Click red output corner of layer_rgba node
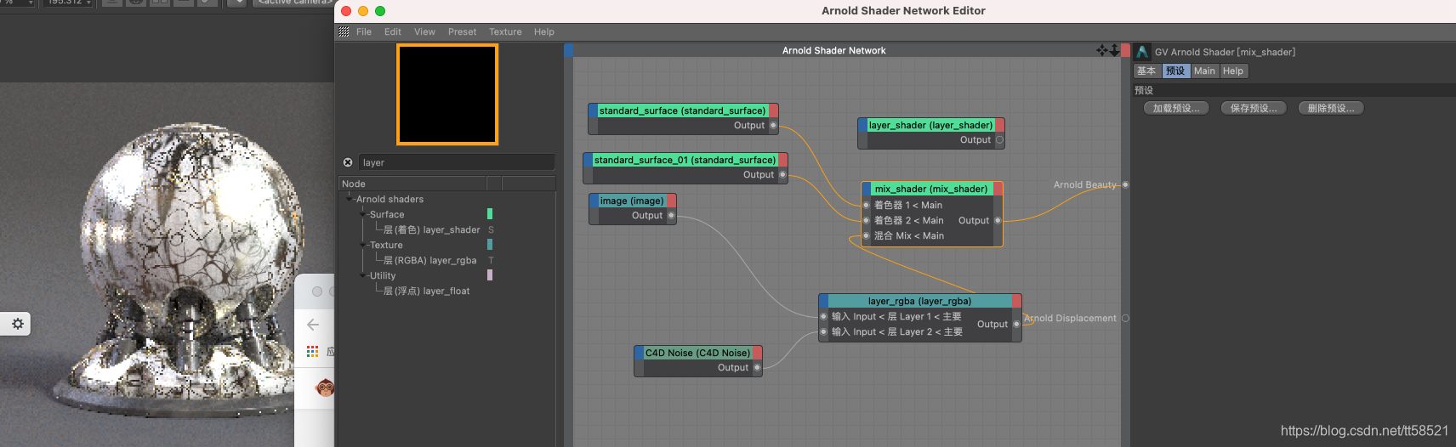 [1016, 301]
